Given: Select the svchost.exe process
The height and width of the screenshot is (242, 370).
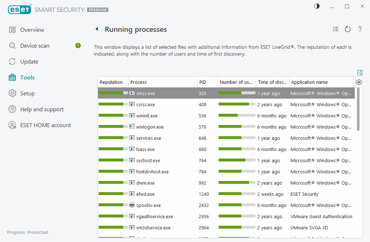Looking at the screenshot, I should pos(226,160).
